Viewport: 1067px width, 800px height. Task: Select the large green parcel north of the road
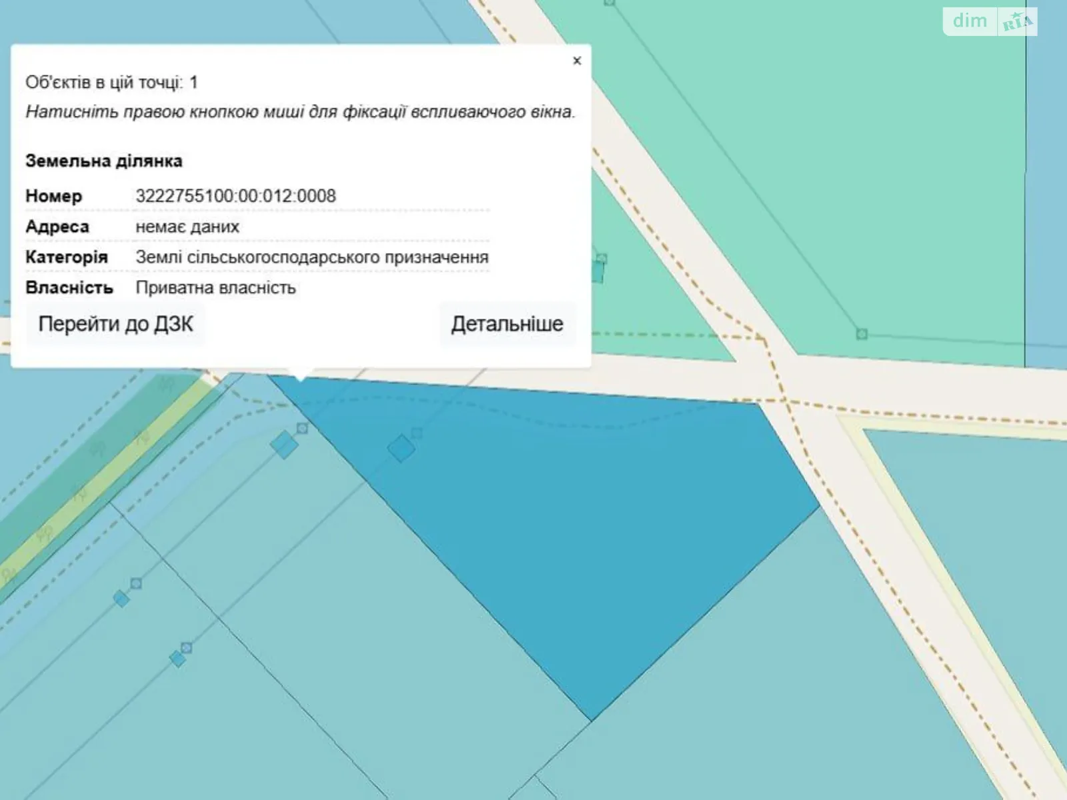(x=834, y=167)
